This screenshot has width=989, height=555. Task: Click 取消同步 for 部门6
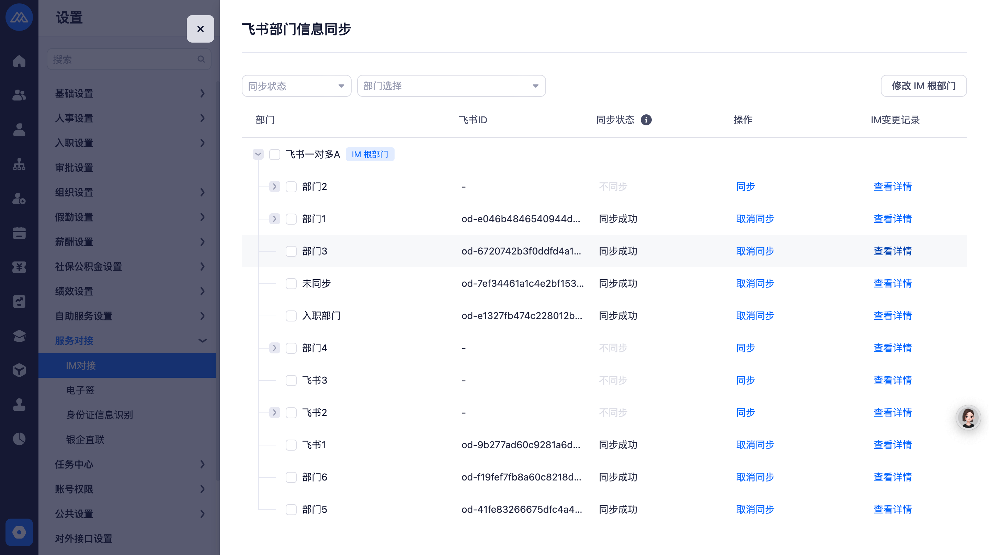755,477
